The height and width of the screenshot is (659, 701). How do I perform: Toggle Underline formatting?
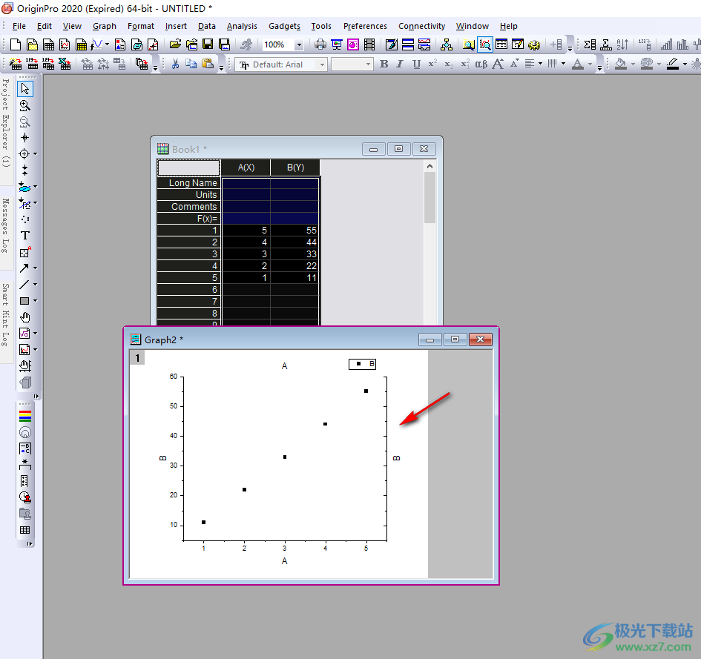click(x=416, y=64)
